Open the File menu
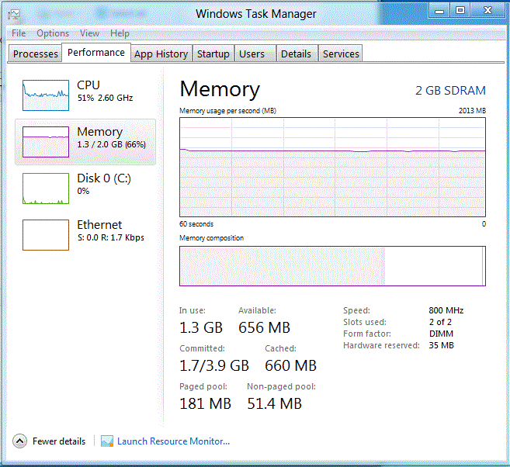 coord(19,33)
